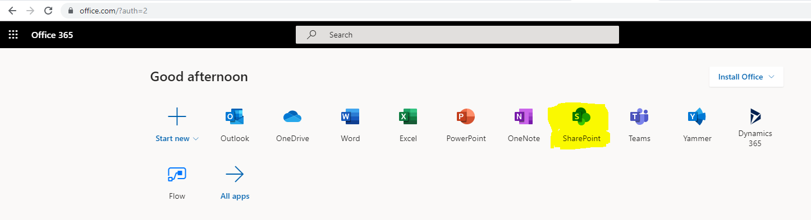Click the search magnifier icon

click(311, 35)
